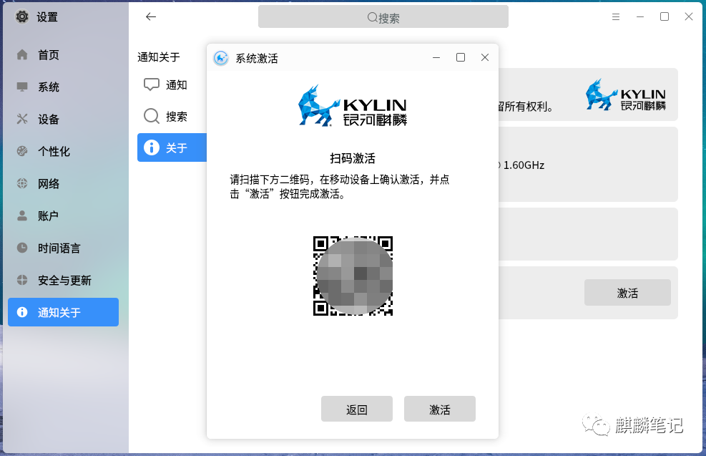Viewport: 706px width, 456px height.
Task: Open 网络 network settings
Action: [63, 184]
